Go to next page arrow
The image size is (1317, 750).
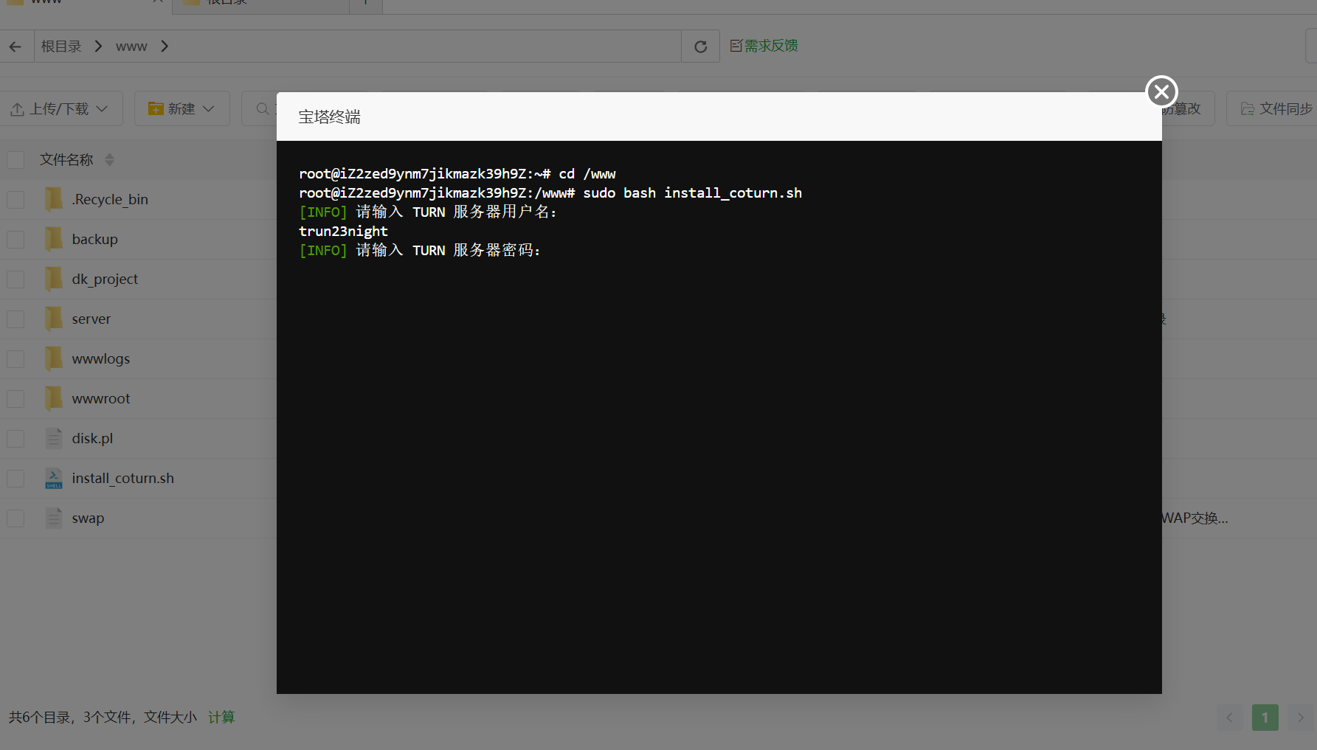pos(1300,718)
